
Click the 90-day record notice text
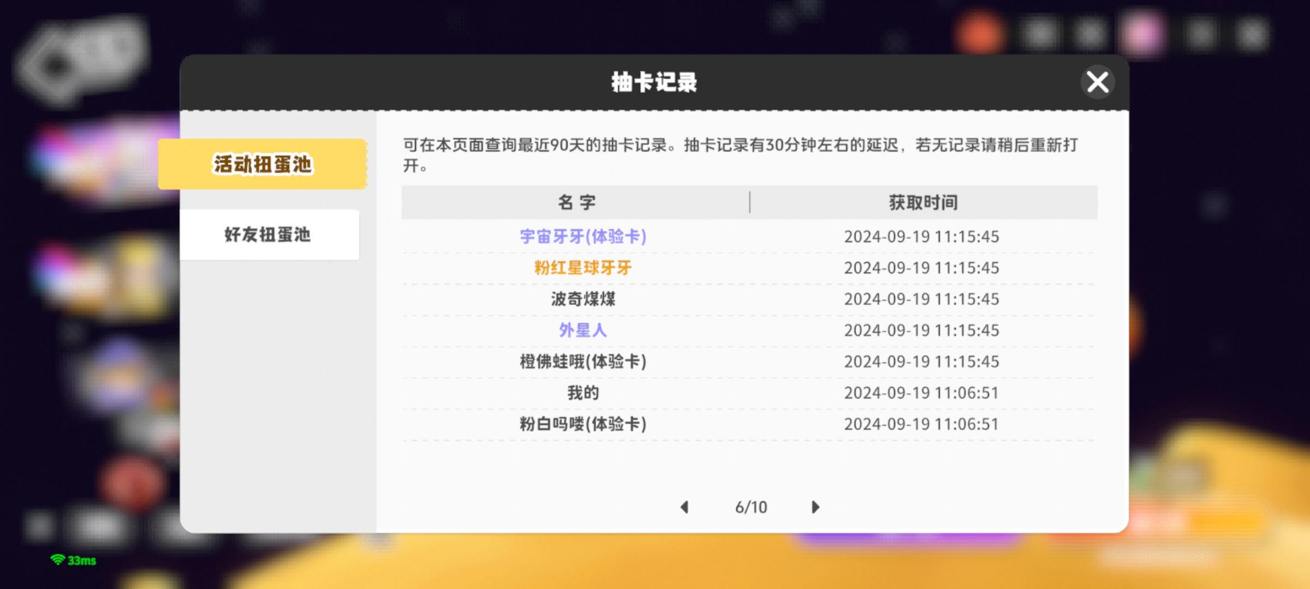(741, 155)
